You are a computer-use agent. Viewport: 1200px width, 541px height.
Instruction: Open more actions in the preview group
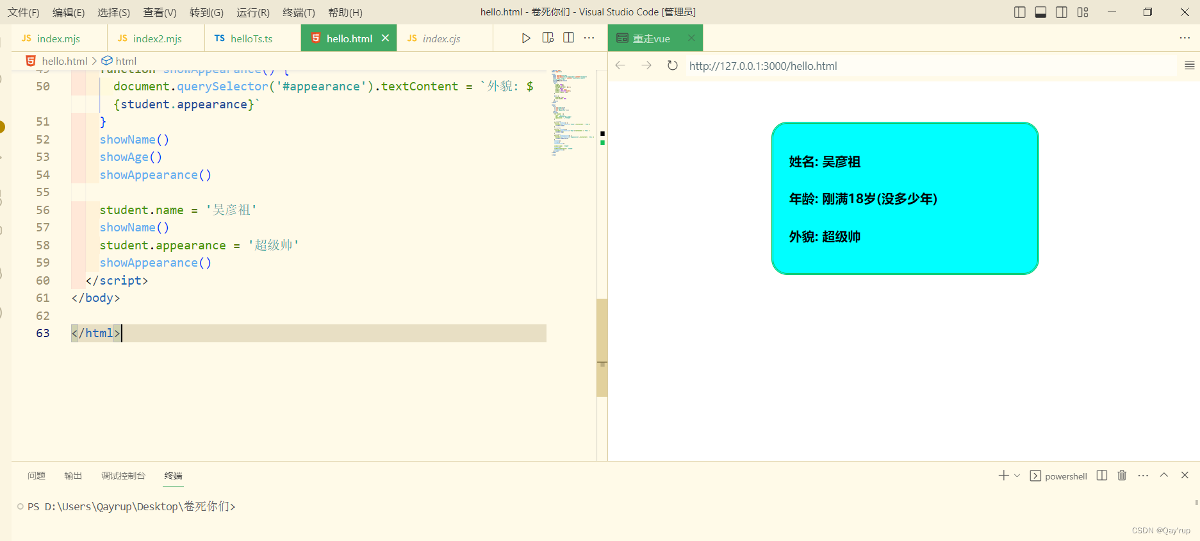pos(1185,38)
